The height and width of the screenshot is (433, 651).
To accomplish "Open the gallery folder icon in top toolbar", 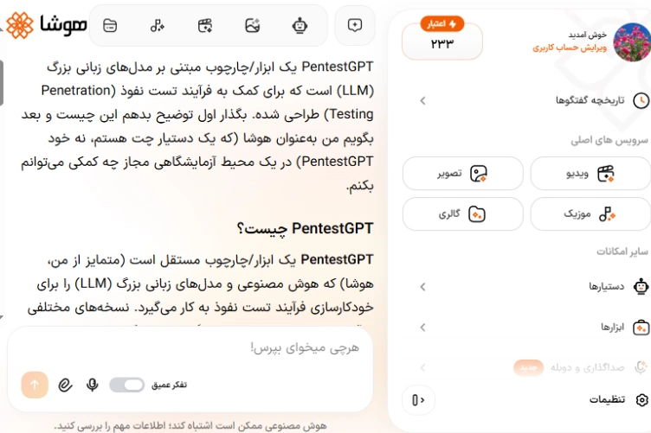I will [110, 26].
